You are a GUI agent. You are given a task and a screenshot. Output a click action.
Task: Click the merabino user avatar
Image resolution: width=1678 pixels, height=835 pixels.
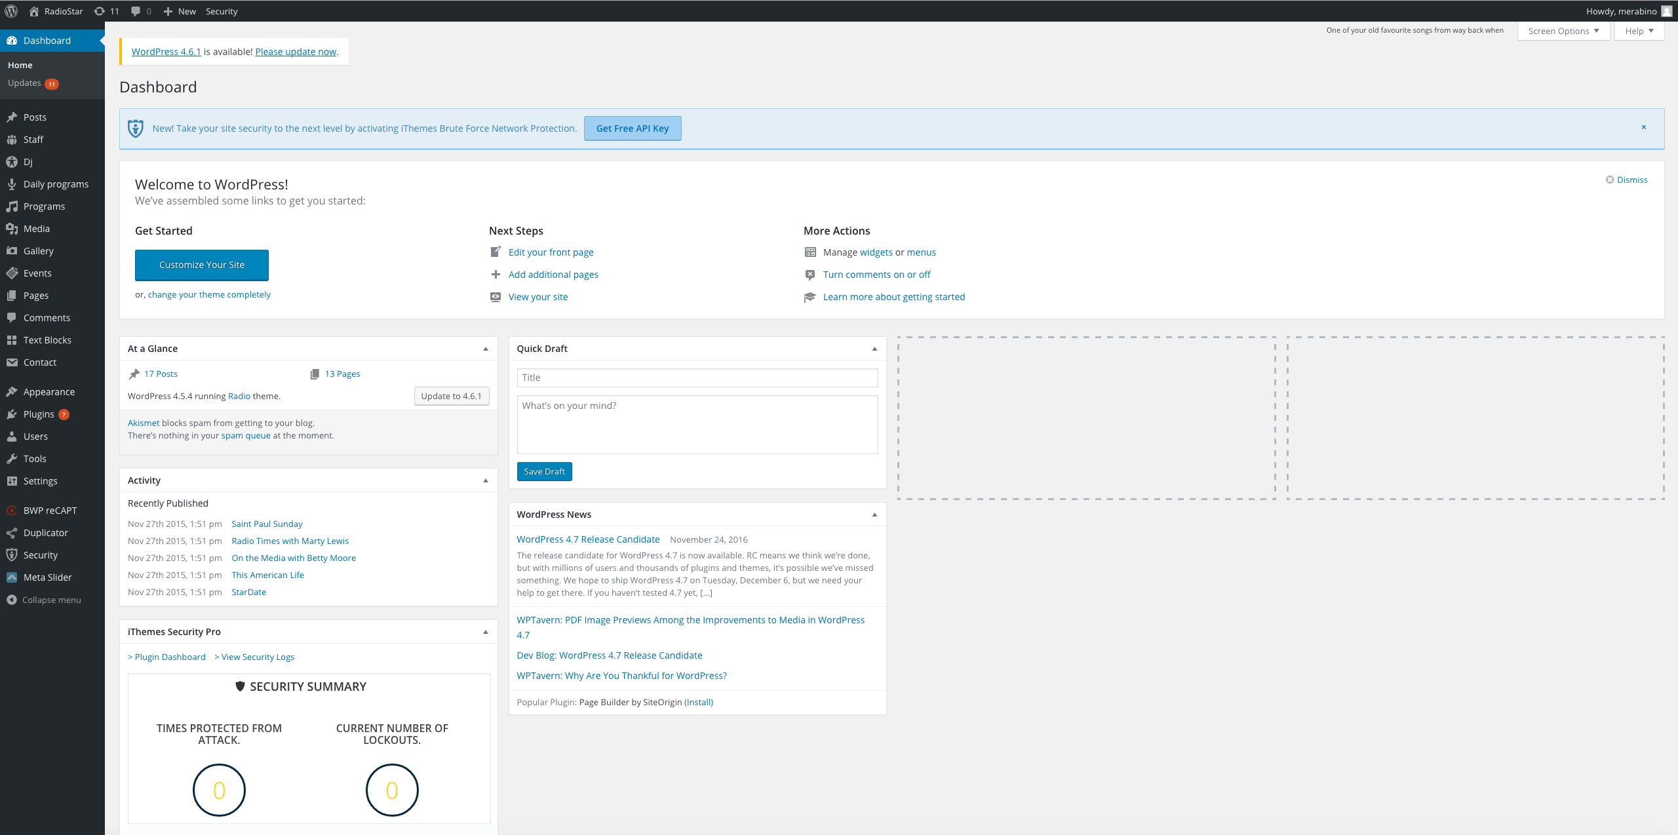(x=1666, y=11)
